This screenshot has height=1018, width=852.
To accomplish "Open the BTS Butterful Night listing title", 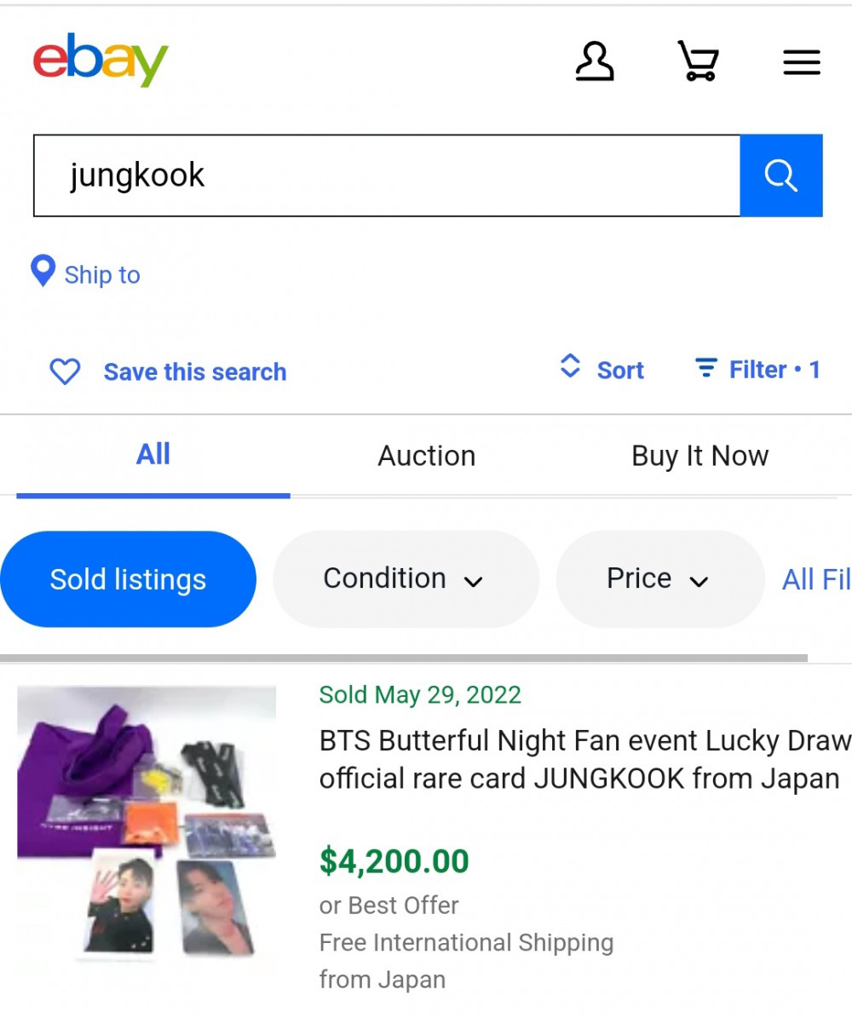I will [x=584, y=759].
